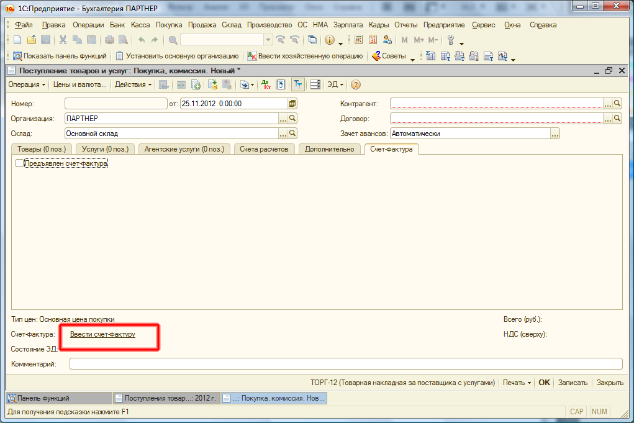The width and height of the screenshot is (634, 423).
Task: Enable the Предъявлен счет-фактура checkbox
Action: tap(20, 163)
